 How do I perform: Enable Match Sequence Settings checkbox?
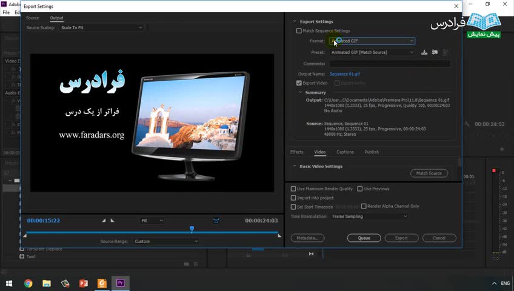click(299, 31)
